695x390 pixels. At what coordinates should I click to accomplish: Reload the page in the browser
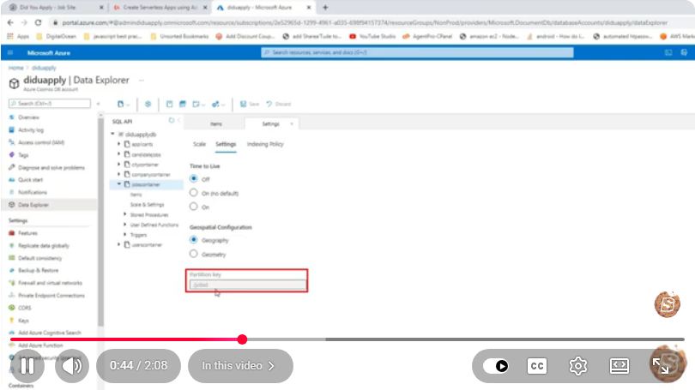pos(38,22)
